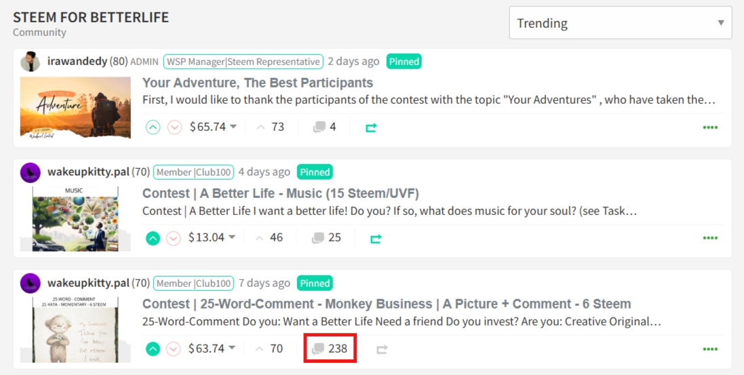Click wakeupkitty.pal avatar on Music post
The image size is (744, 375).
point(31,173)
